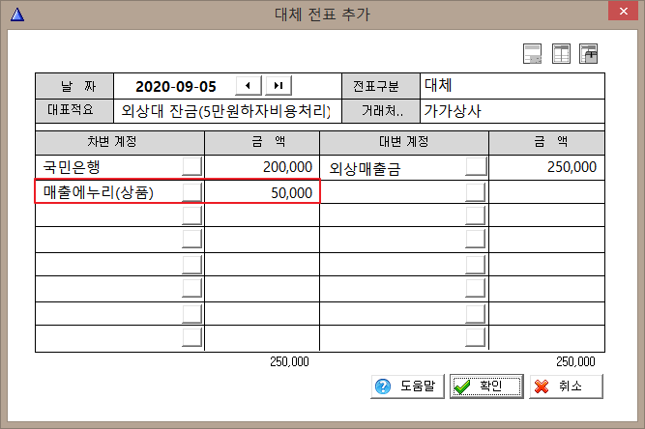
Task: Open account lookup beside 국민은행
Action: point(192,166)
